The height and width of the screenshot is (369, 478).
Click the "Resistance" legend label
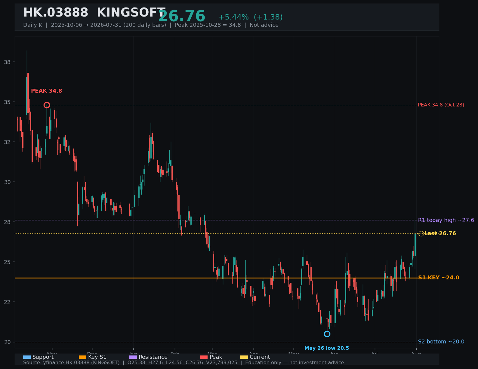pos(153,357)
